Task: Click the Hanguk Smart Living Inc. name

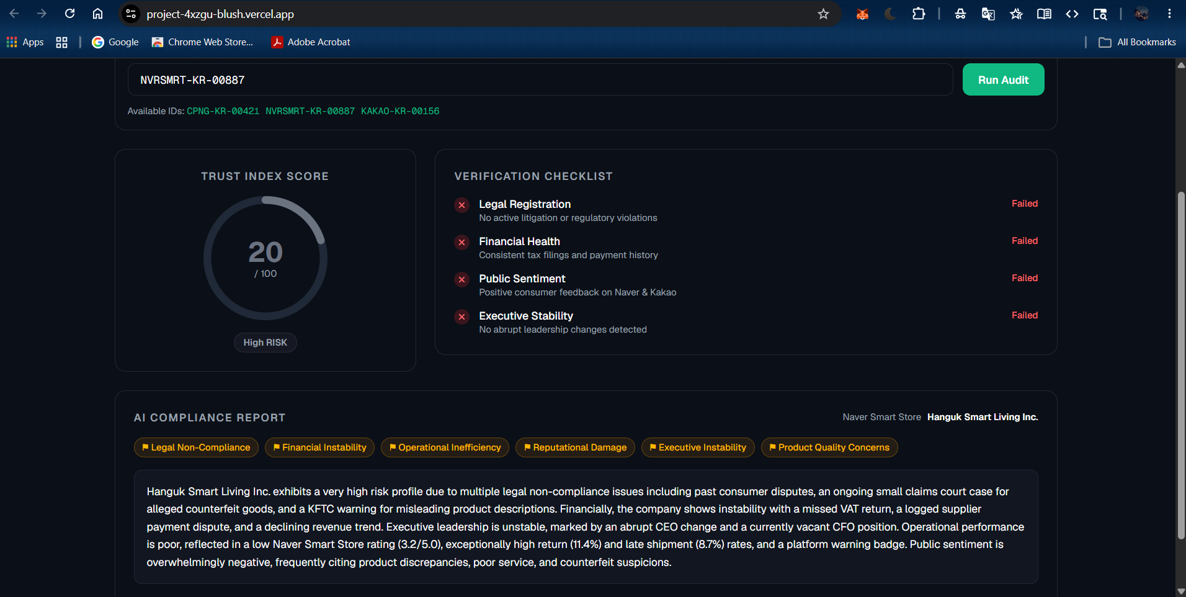Action: coord(983,417)
